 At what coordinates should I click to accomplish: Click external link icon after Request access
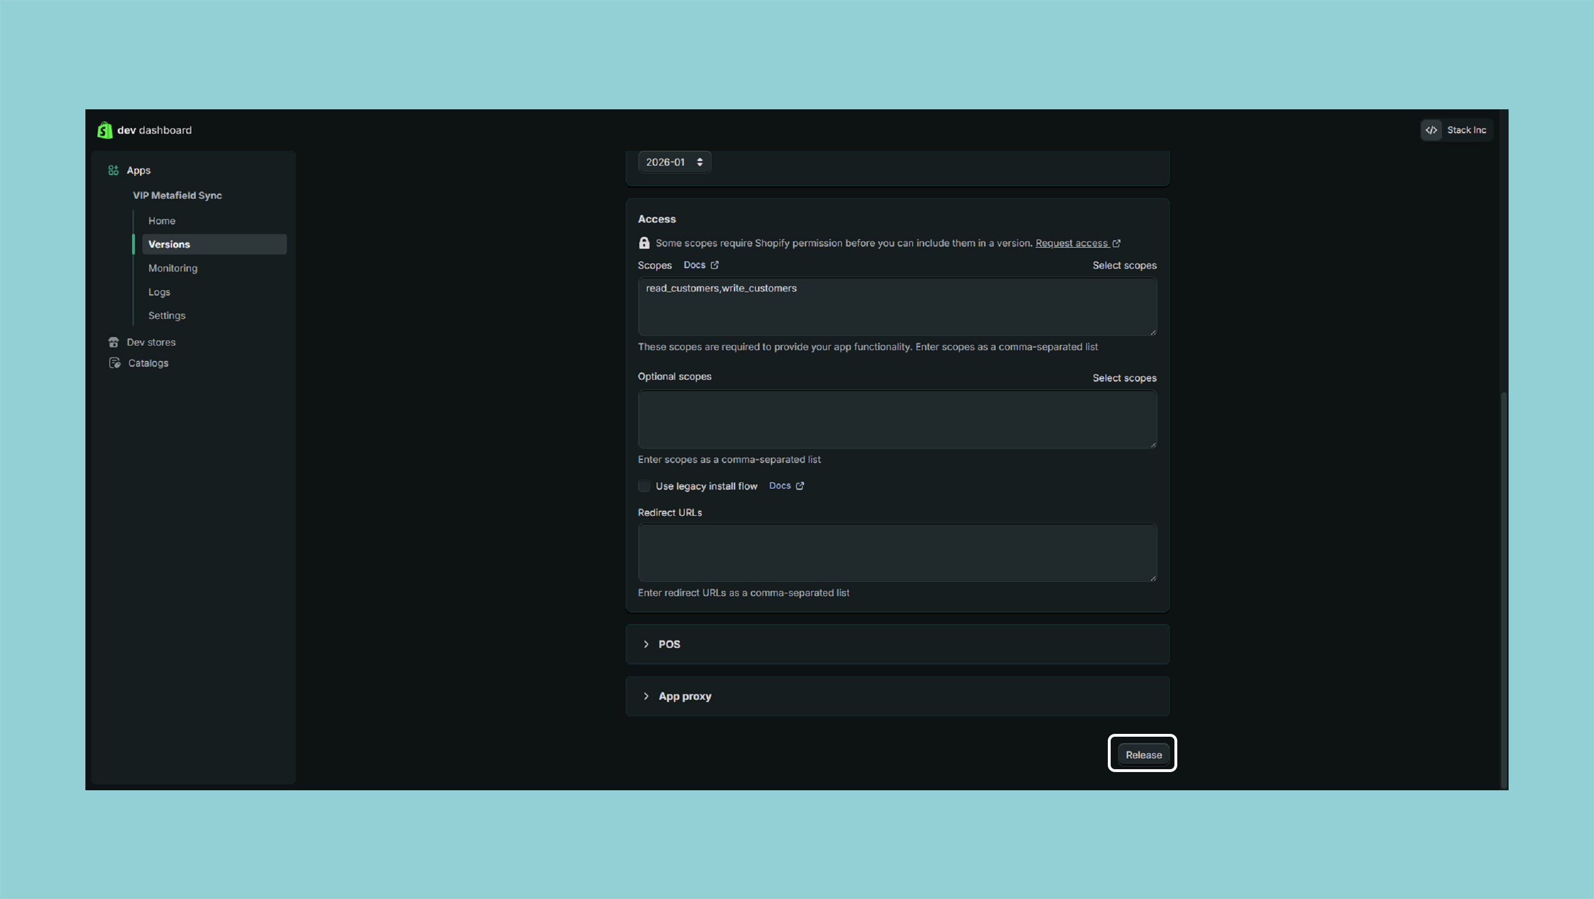[x=1116, y=243]
